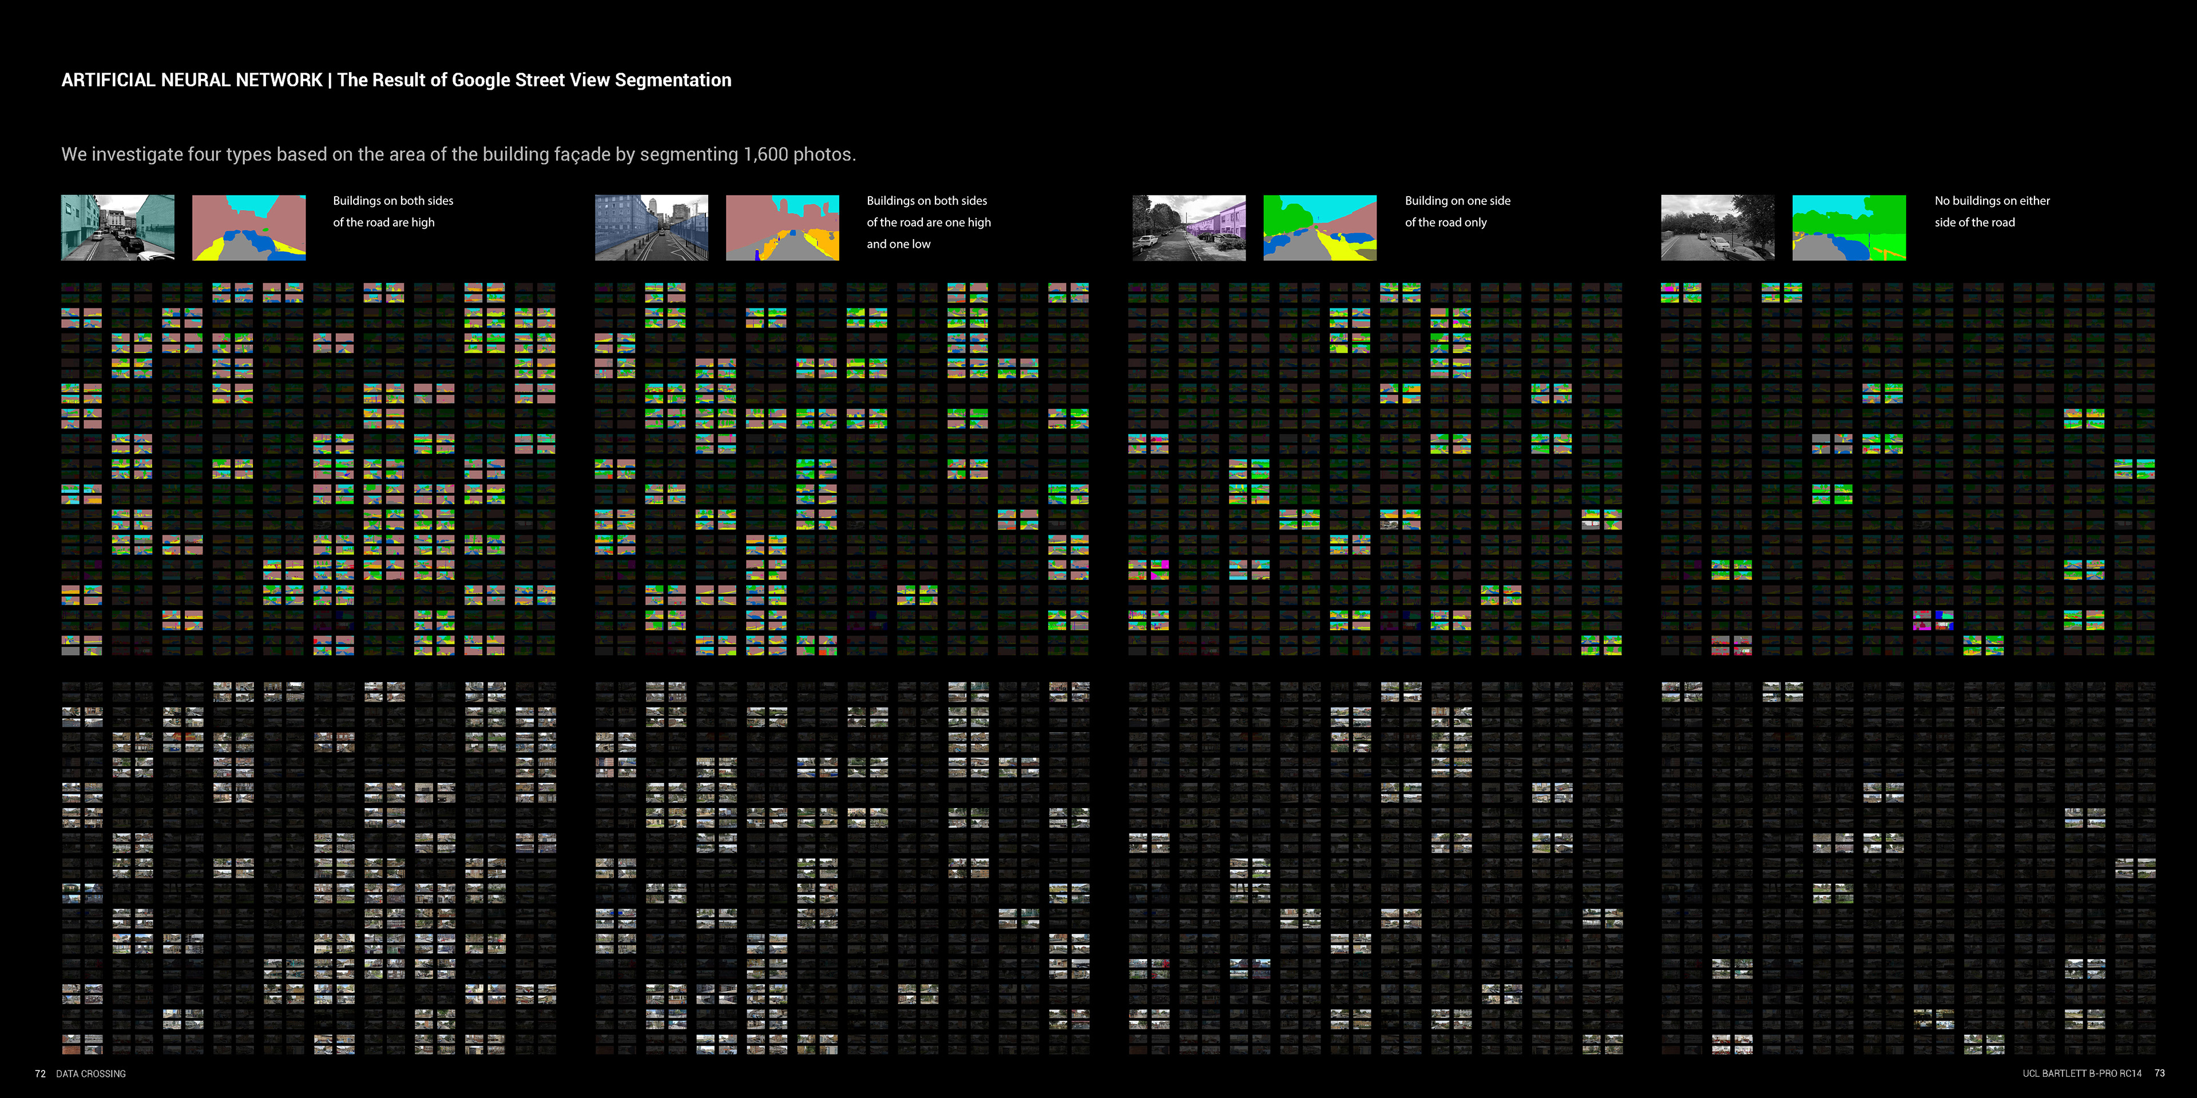Click the caption line 'and one low'
Viewport: 2197px width, 1098px height.
(x=899, y=244)
